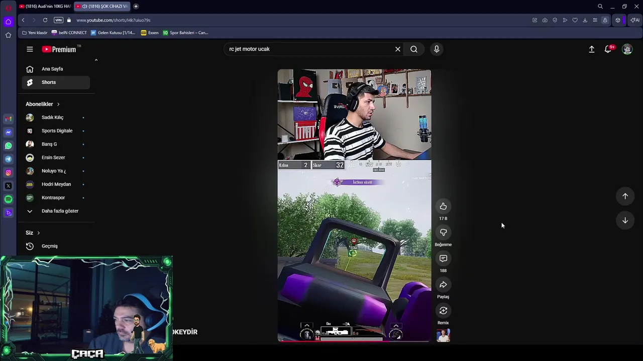Open Gelen Kutusu bookmark

point(113,33)
